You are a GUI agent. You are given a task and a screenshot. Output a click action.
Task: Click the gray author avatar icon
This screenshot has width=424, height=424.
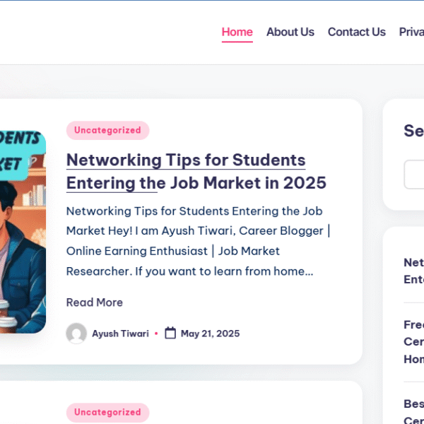[x=76, y=334]
